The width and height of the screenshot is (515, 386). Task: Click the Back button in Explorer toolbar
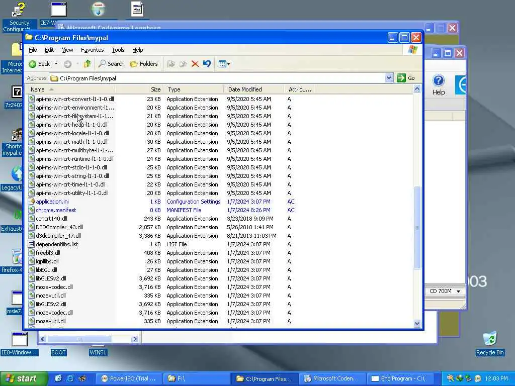point(39,64)
